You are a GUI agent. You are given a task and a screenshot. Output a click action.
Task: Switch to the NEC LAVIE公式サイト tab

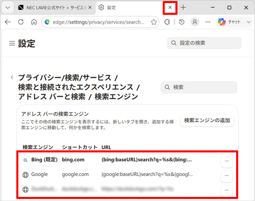pyautogui.click(x=54, y=8)
